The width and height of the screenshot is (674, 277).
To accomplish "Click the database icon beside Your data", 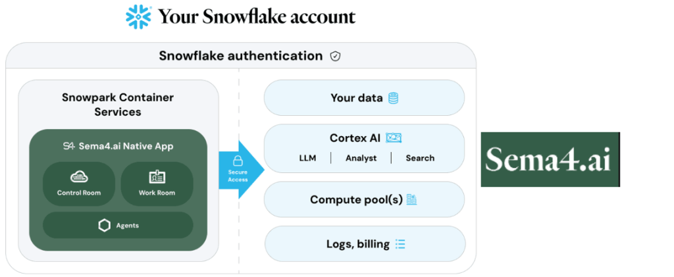I will pyautogui.click(x=393, y=98).
